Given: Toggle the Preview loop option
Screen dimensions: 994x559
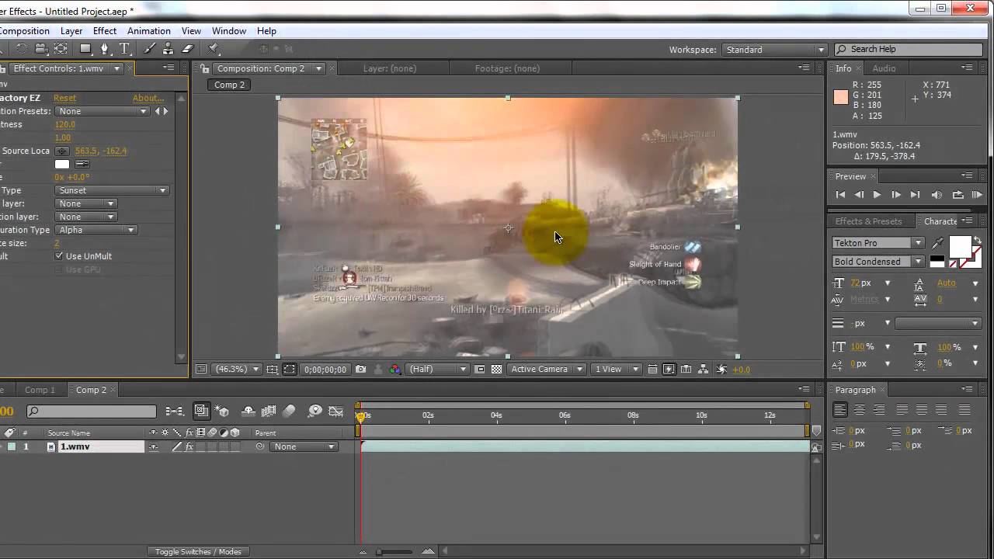Looking at the screenshot, I should click(x=958, y=195).
